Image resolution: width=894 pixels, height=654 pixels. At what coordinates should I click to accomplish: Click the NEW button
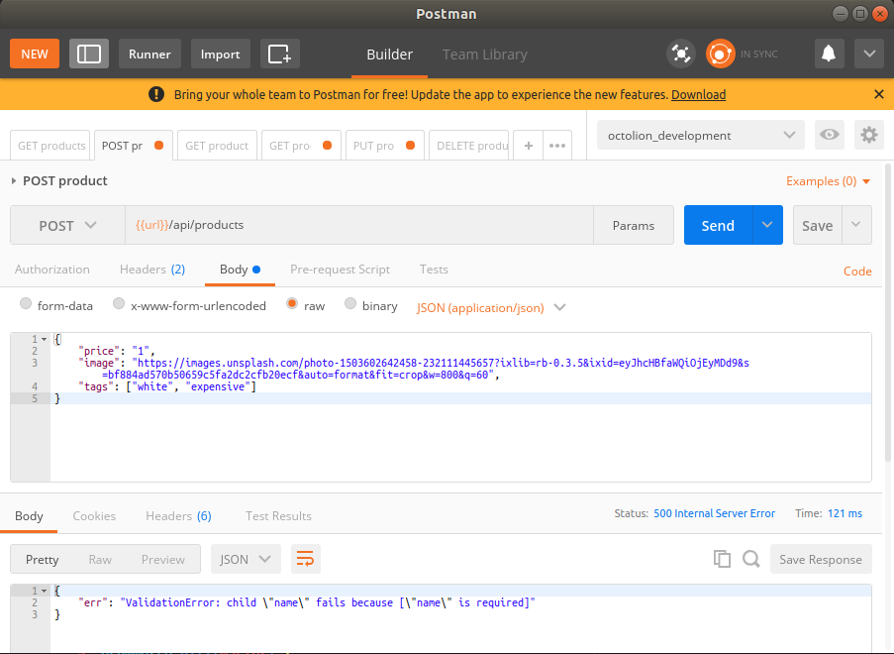tap(35, 54)
